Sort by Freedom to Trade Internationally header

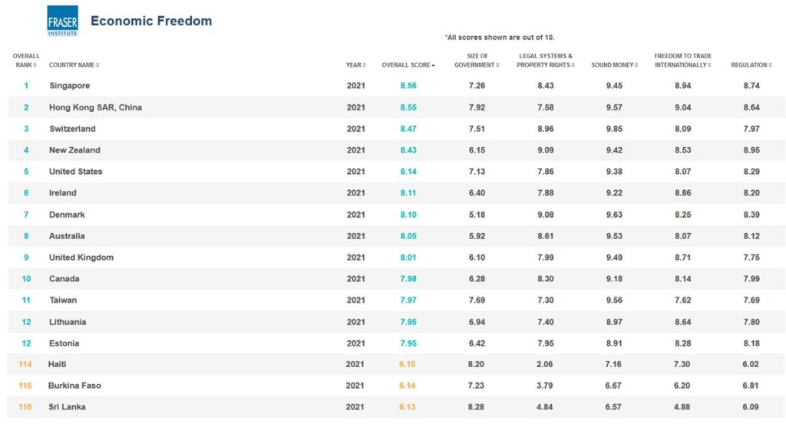pyautogui.click(x=682, y=61)
